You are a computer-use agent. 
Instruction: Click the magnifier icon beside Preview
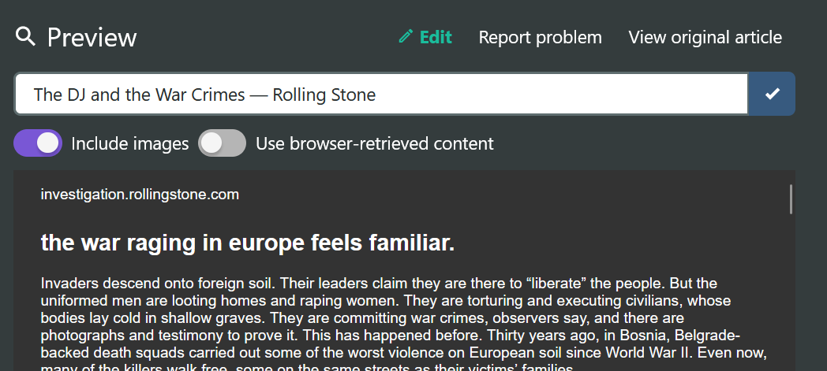coord(25,37)
